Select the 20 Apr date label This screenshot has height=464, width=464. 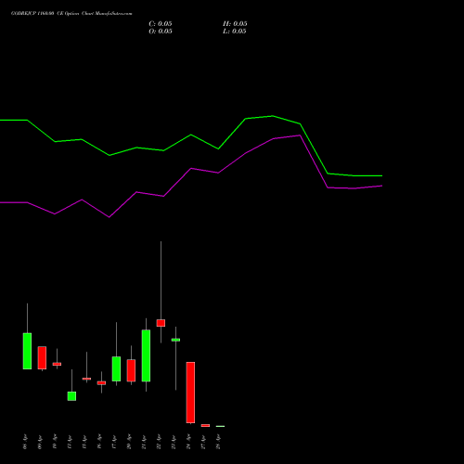click(129, 442)
